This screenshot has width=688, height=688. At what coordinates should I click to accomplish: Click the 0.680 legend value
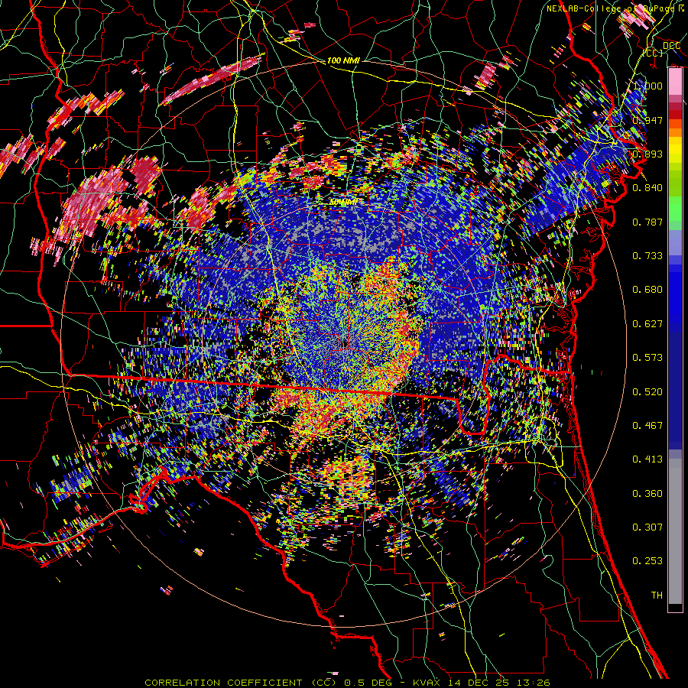[647, 289]
